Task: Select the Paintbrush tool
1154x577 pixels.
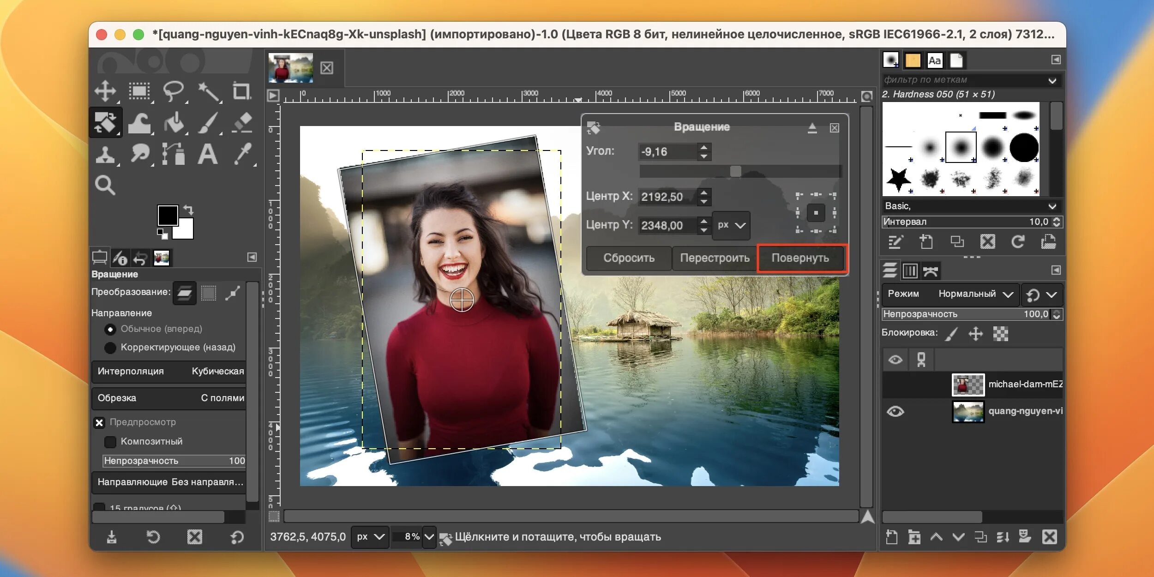Action: [209, 123]
